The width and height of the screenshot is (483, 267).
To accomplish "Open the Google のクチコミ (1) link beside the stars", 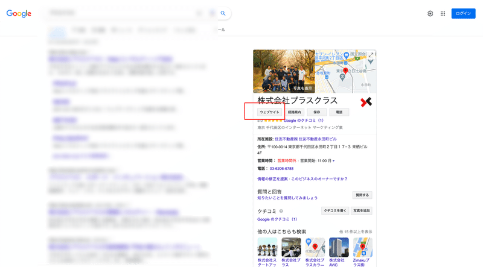I will (304, 121).
